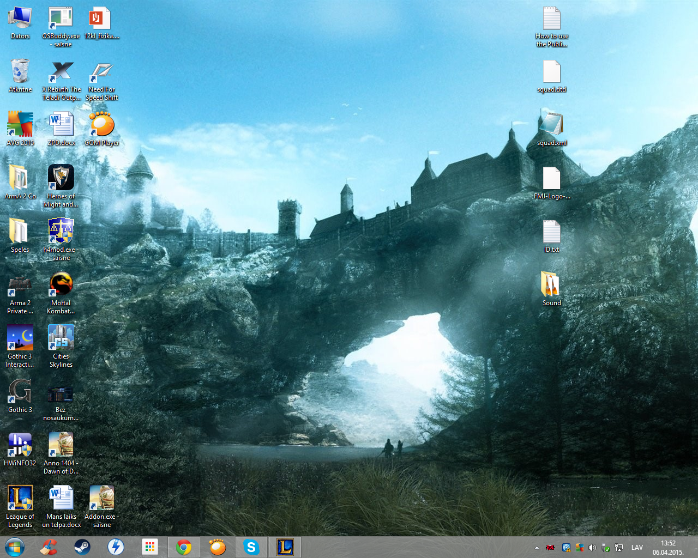Launch the GOM Player desktop shortcut
Viewport: 698px width, 558px height.
[101, 130]
